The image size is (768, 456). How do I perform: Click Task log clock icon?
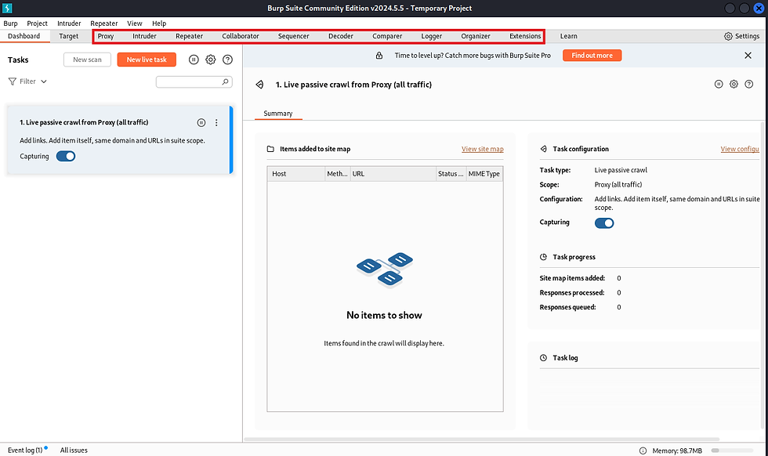click(x=543, y=357)
